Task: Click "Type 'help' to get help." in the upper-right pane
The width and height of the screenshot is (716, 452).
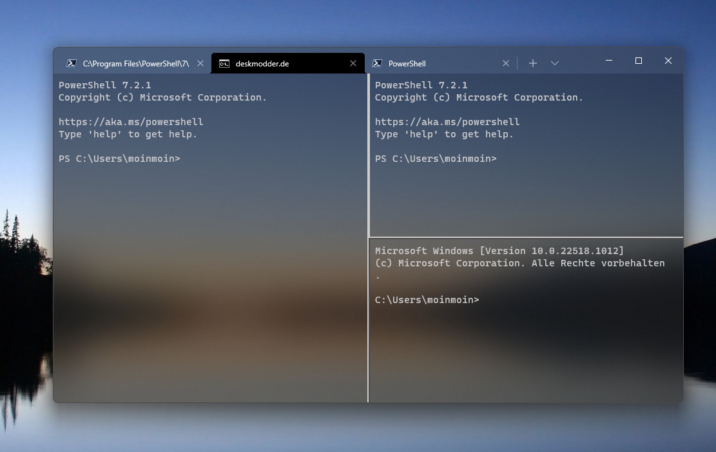Action: tap(444, 134)
